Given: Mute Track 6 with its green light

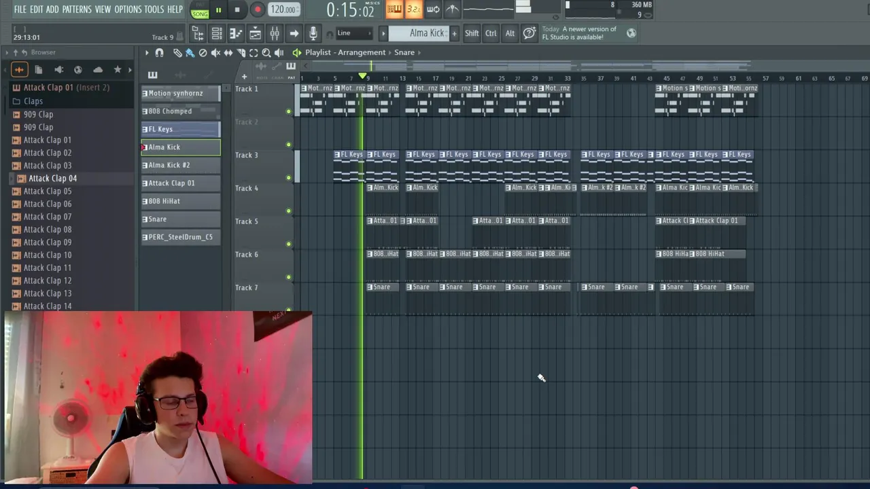Looking at the screenshot, I should tap(288, 277).
